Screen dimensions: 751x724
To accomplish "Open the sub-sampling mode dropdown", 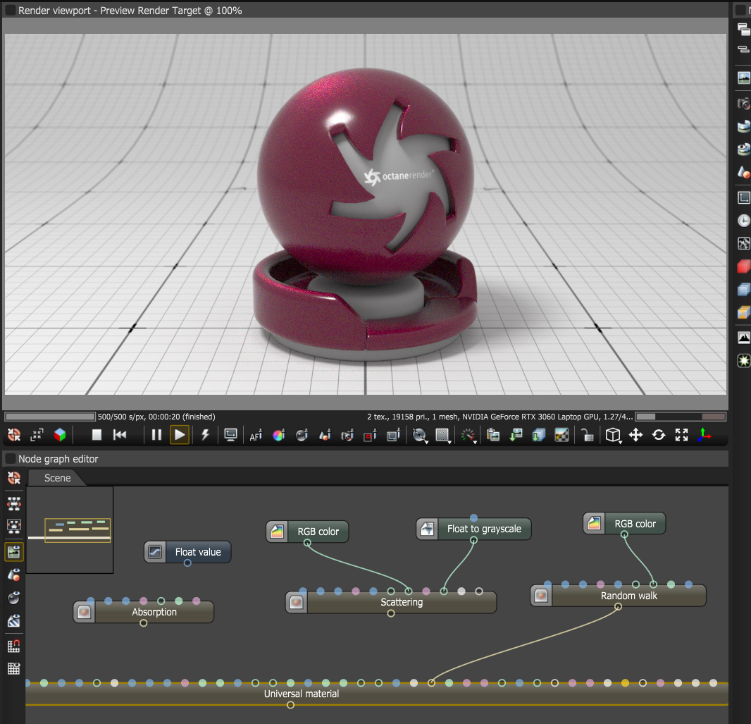I will point(443,435).
